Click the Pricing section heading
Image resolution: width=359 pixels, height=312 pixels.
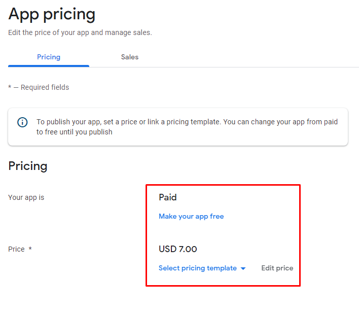pyautogui.click(x=28, y=166)
